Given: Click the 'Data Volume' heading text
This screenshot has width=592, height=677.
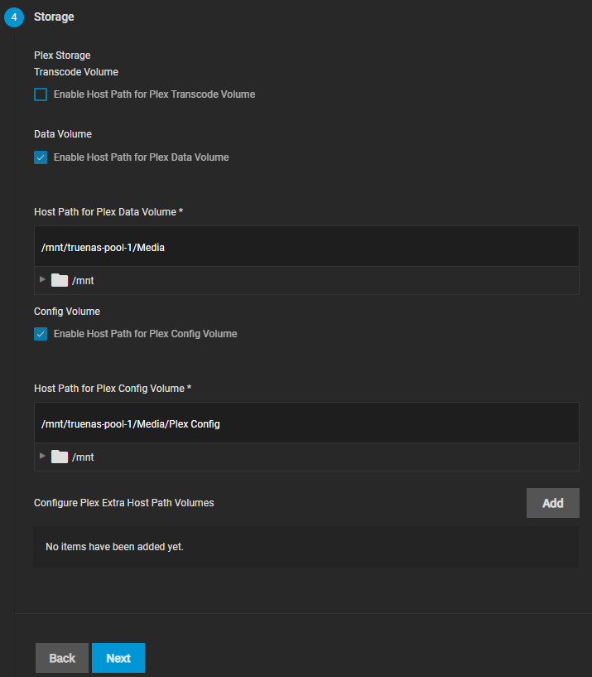Looking at the screenshot, I should (x=63, y=134).
